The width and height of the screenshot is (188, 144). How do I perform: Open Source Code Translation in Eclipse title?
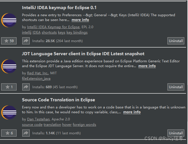point(58,100)
